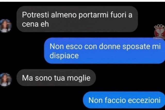Viewport: 165px width, 110px height.
Task: Click the word "portarmi" in the first message
Action: point(93,15)
